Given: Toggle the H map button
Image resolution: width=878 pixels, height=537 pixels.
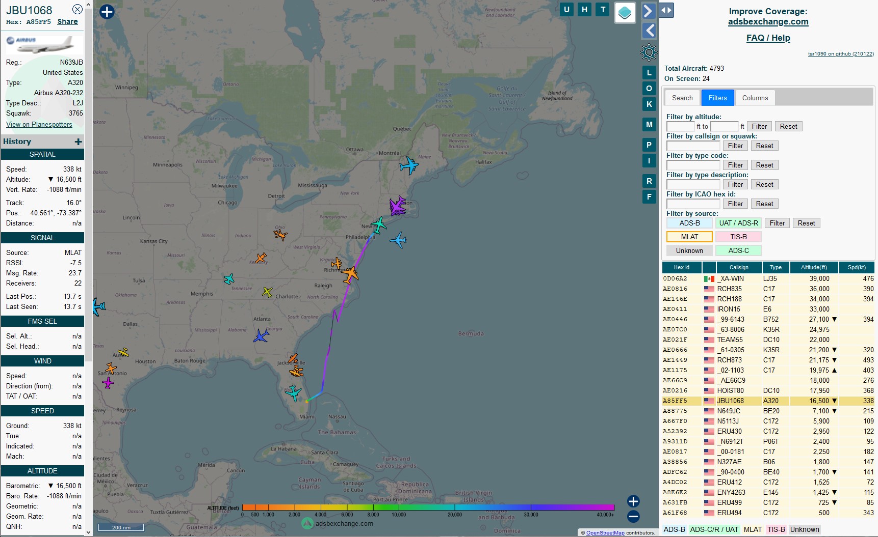Looking at the screenshot, I should (x=584, y=10).
